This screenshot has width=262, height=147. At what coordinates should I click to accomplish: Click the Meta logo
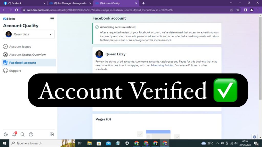click(9, 19)
